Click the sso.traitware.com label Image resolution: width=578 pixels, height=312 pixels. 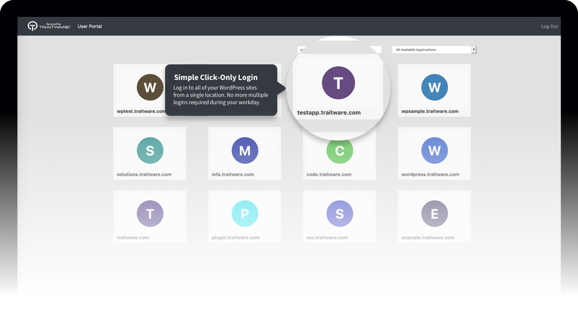(x=327, y=237)
